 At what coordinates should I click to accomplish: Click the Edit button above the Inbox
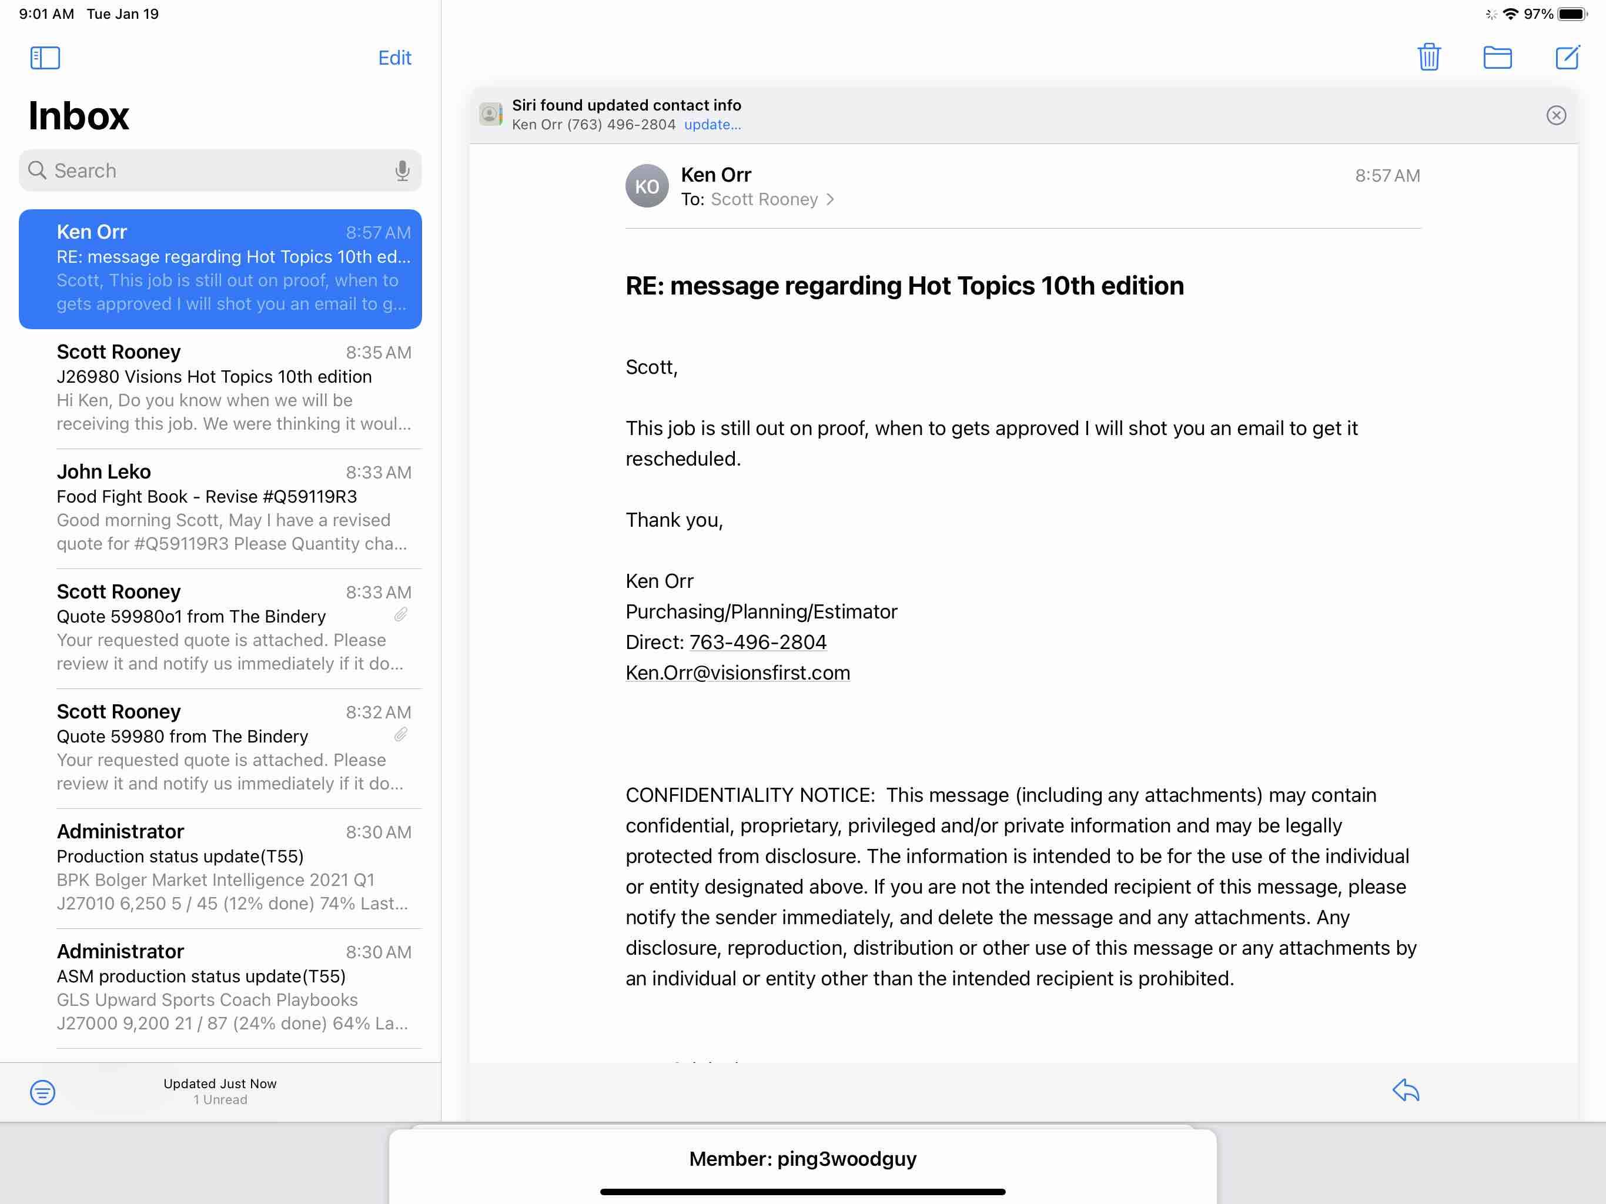tap(394, 58)
